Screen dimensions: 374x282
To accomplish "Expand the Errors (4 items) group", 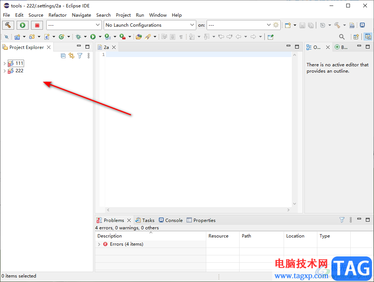I will (99, 244).
